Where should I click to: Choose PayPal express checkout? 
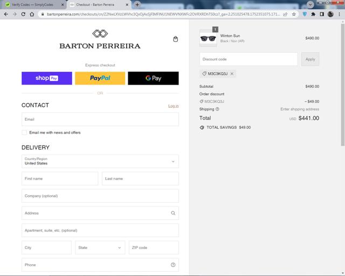(x=100, y=78)
